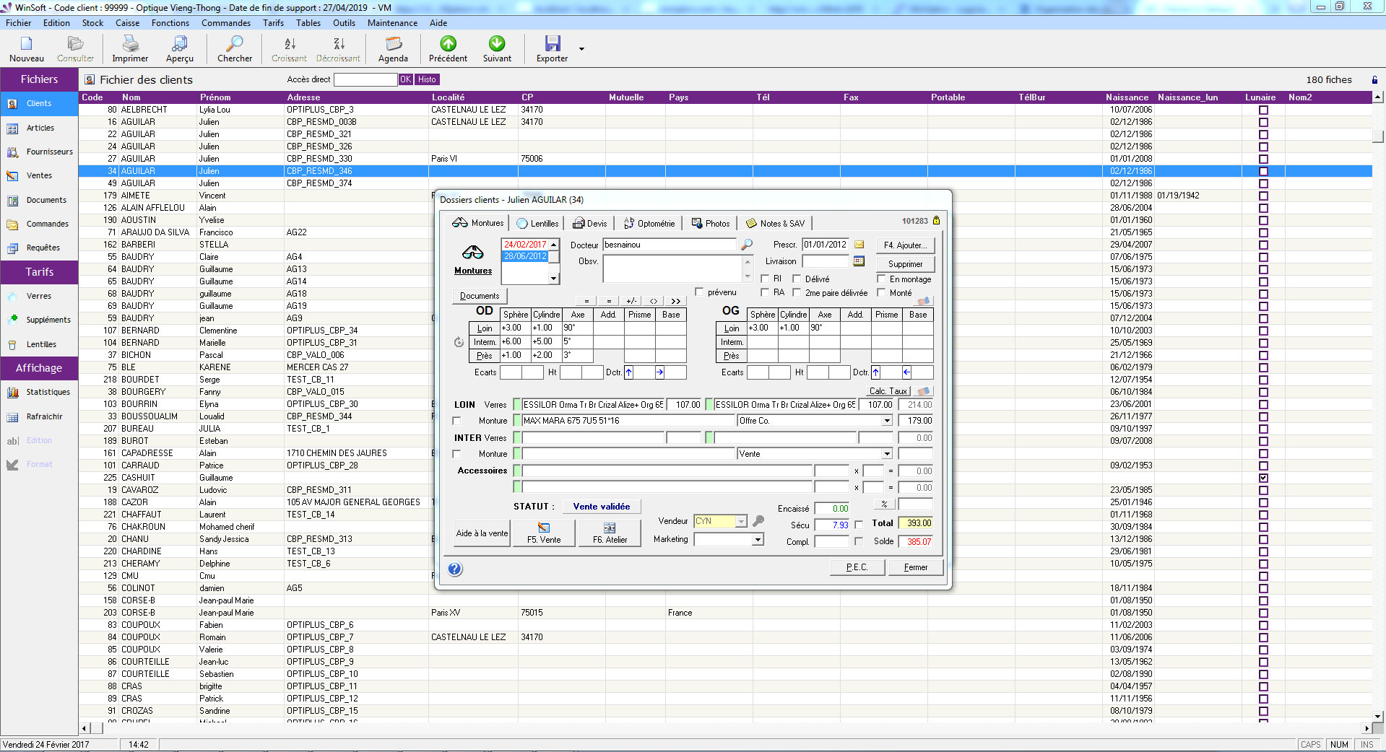The height and width of the screenshot is (752, 1386).
Task: Open Suppléments under Tarifs
Action: [40, 320]
